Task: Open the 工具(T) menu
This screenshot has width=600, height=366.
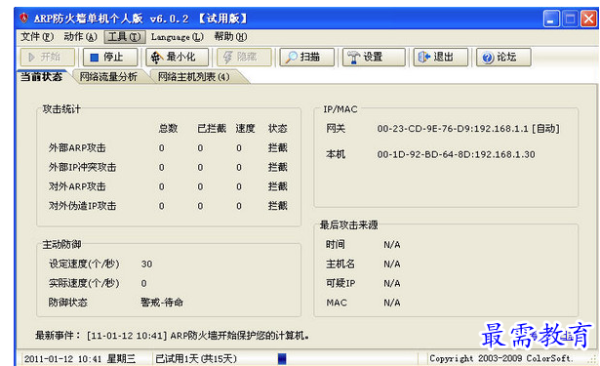Action: pos(124,37)
